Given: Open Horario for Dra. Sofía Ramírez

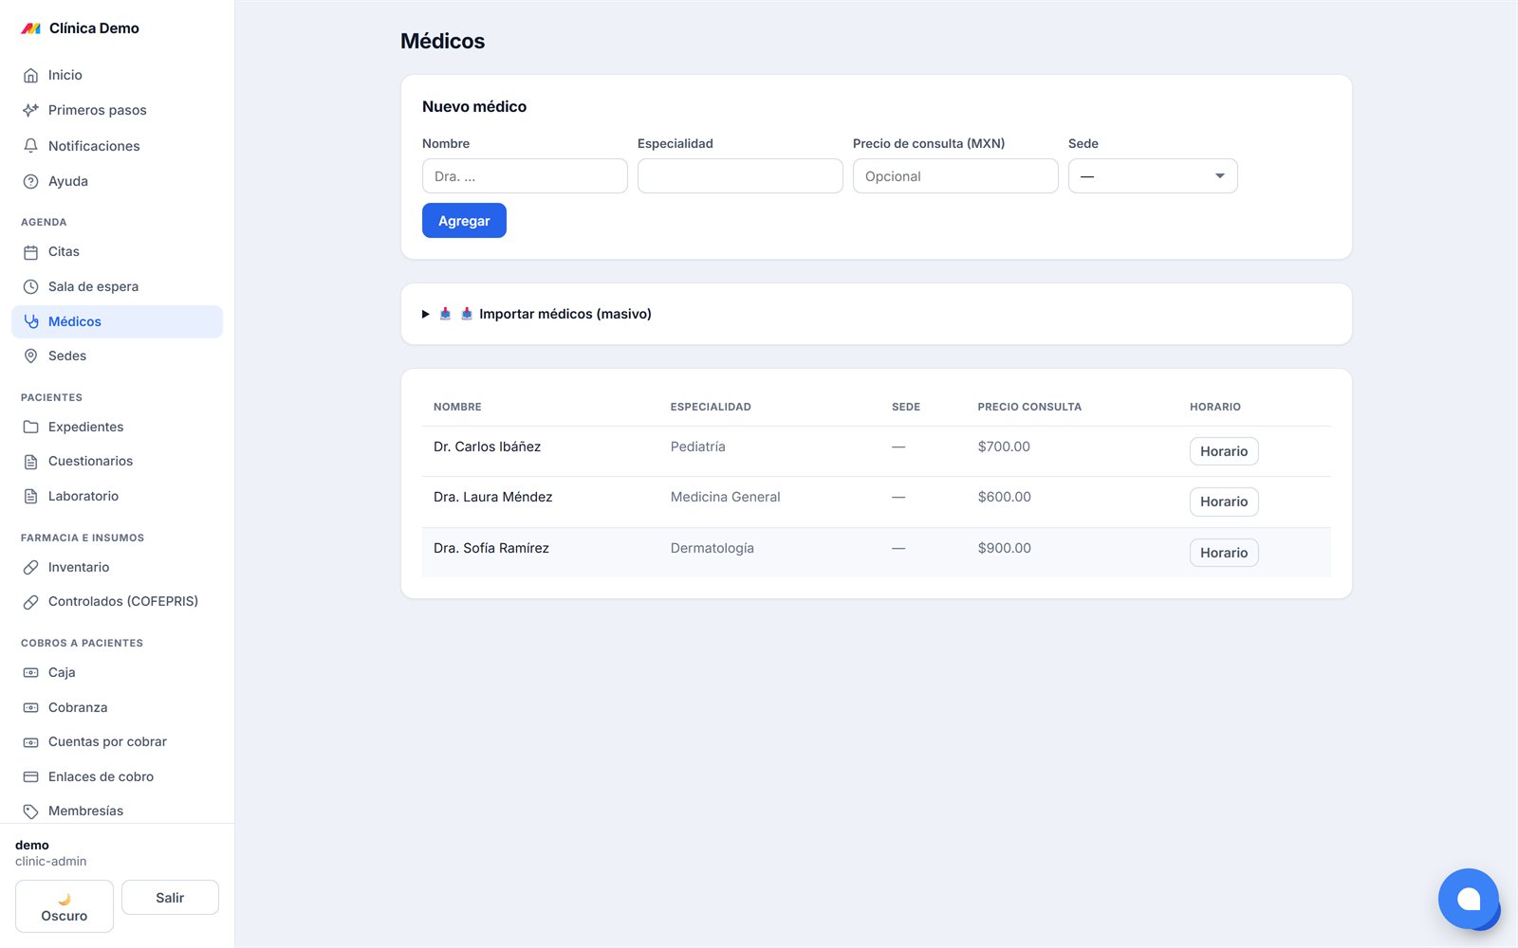Looking at the screenshot, I should pyautogui.click(x=1224, y=553).
